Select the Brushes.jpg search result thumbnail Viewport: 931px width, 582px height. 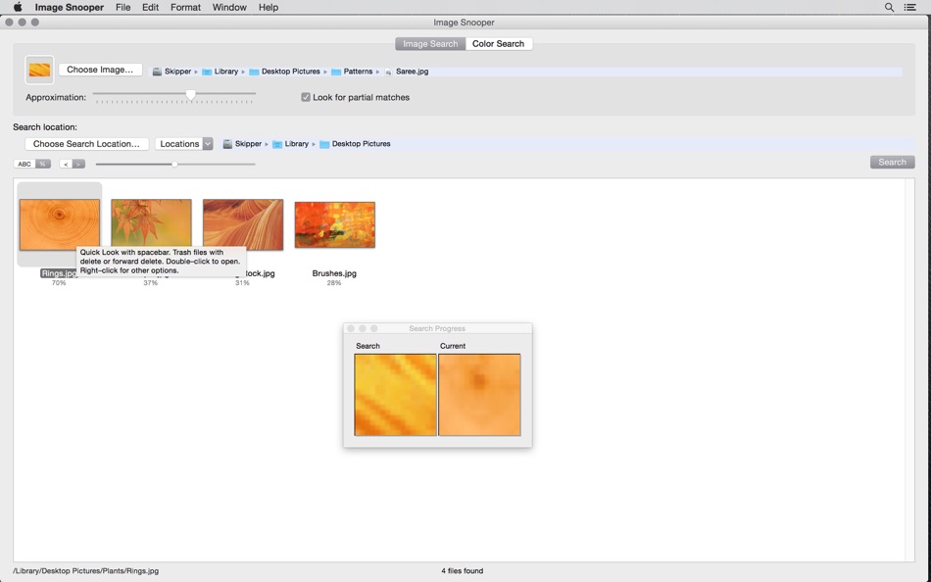(334, 224)
